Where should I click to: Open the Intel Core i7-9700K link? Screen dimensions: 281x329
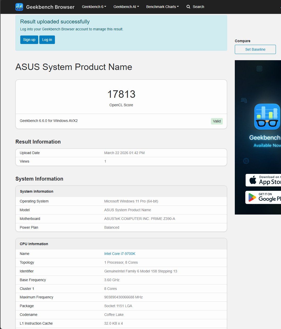point(120,254)
